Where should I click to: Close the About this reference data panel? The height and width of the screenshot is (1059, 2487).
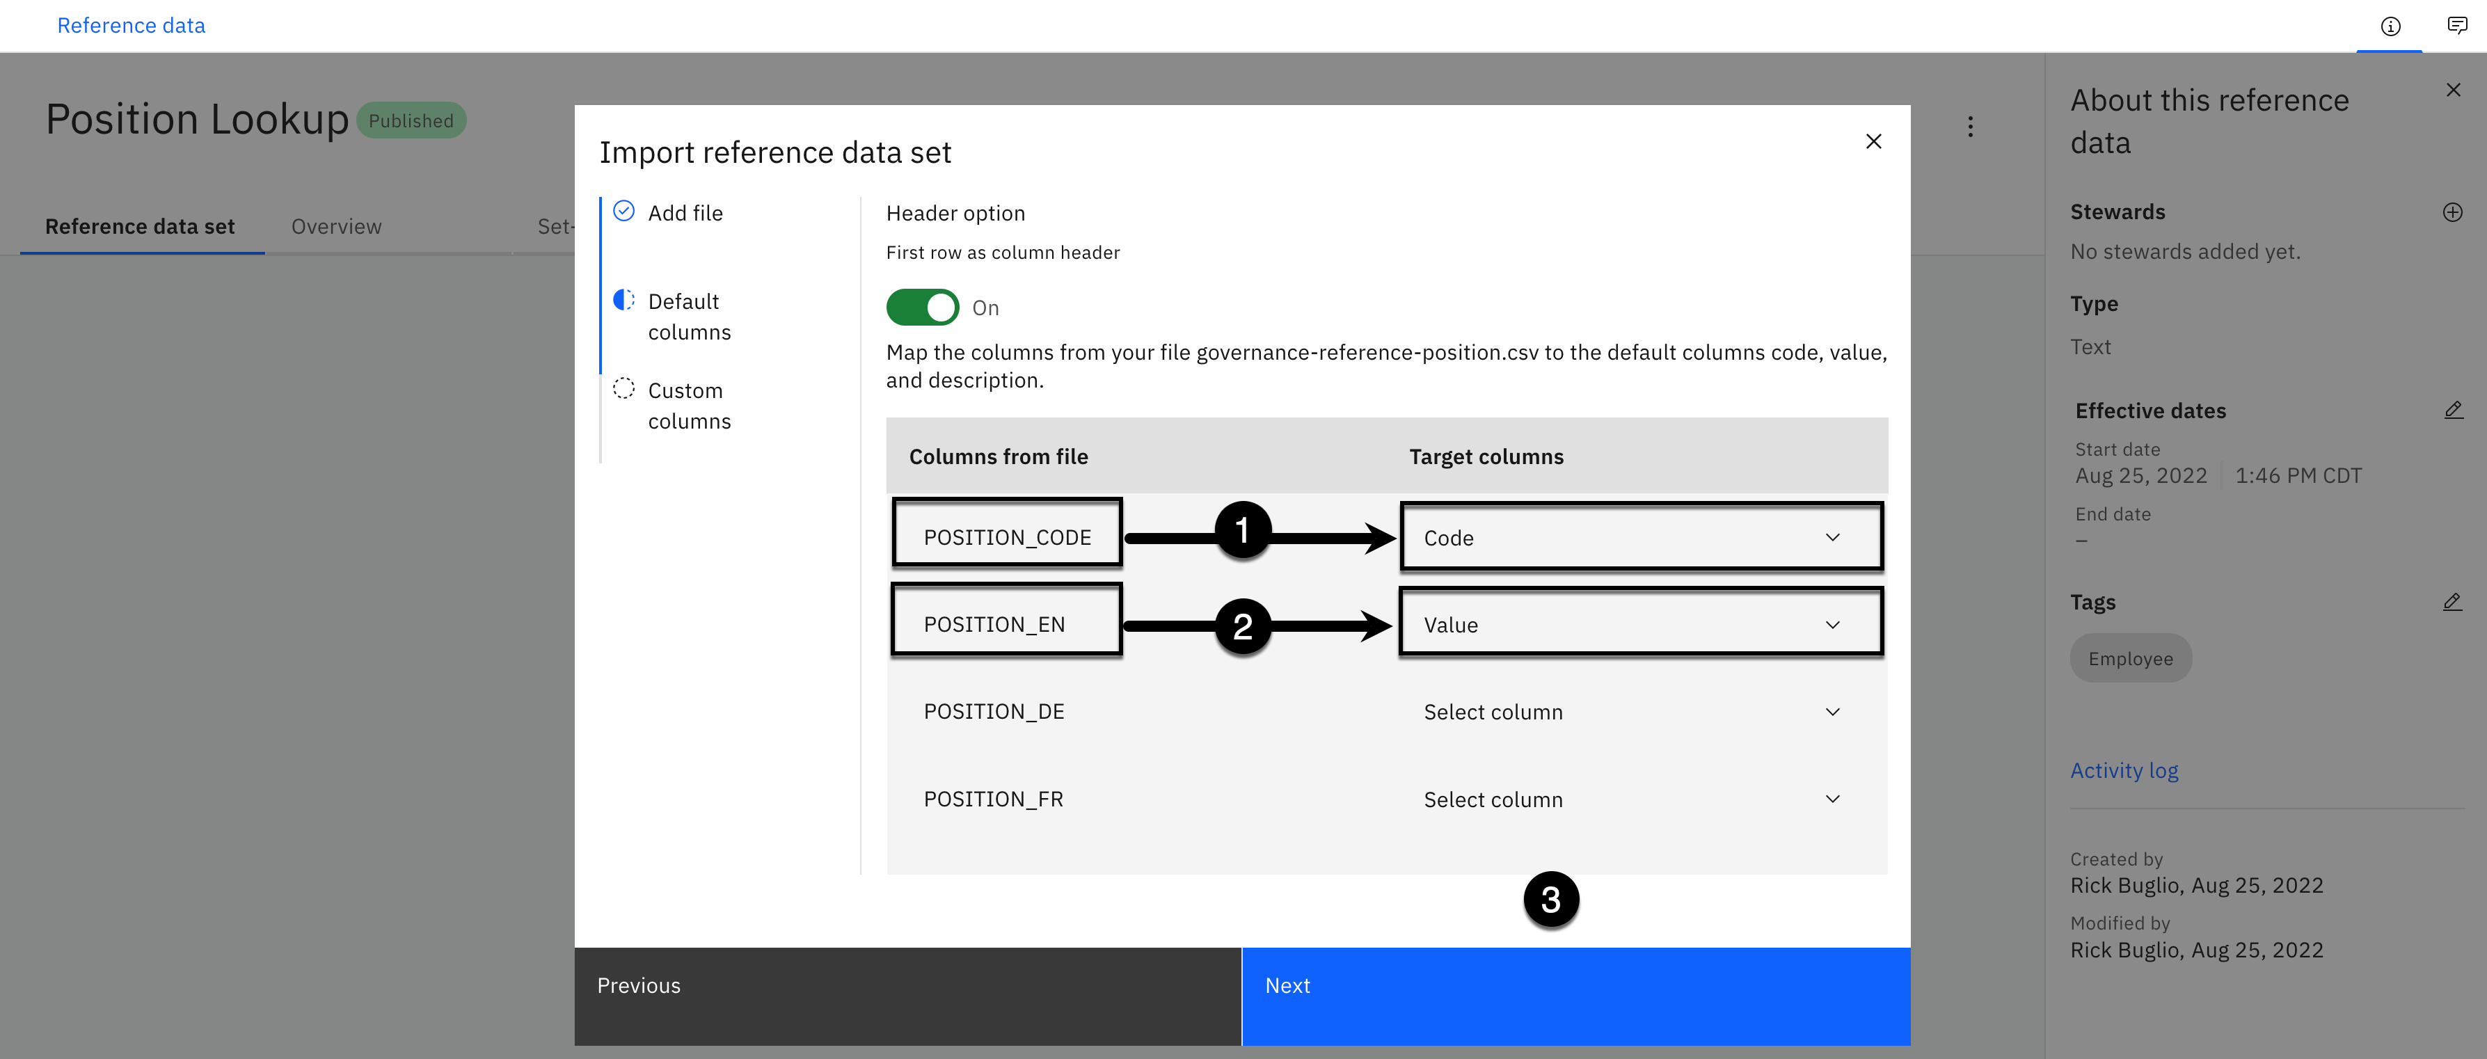tap(2452, 90)
